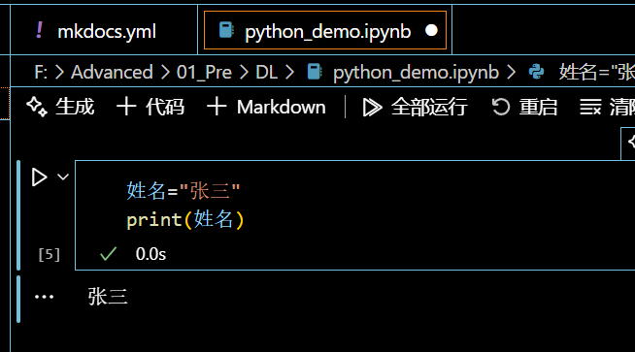Click the cell focus bar beside the code cell
This screenshot has width=635, height=352.
(x=18, y=215)
